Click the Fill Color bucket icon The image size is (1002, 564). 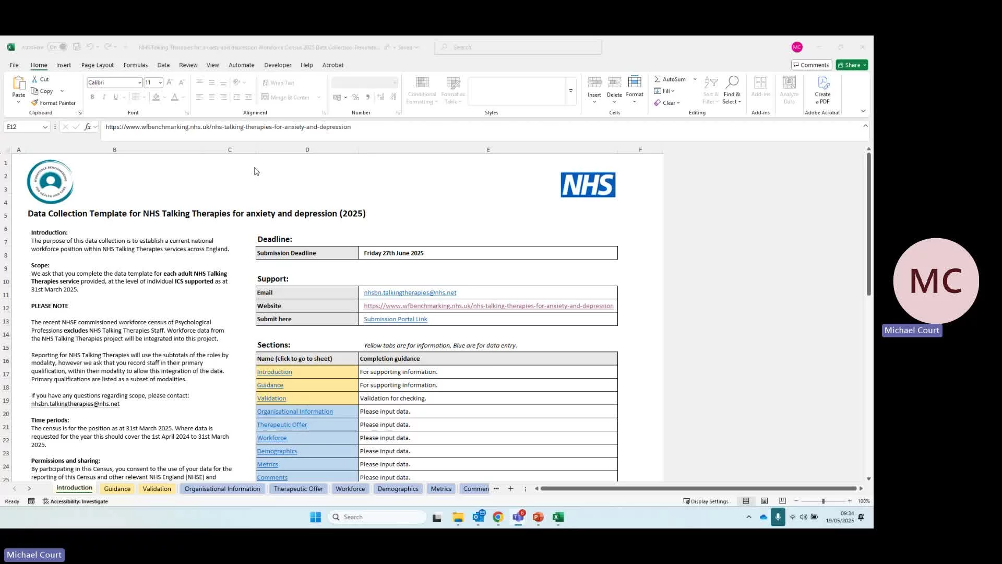click(x=156, y=97)
